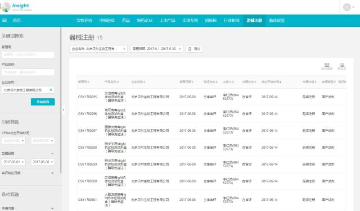
Task: Click the CSY1700301 acceptance number
Action: pos(88,200)
